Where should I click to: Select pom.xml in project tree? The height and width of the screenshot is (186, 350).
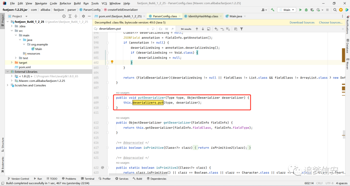click(25, 67)
